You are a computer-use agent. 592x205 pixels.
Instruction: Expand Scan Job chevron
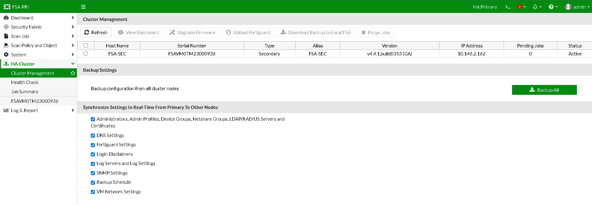pyautogui.click(x=73, y=36)
